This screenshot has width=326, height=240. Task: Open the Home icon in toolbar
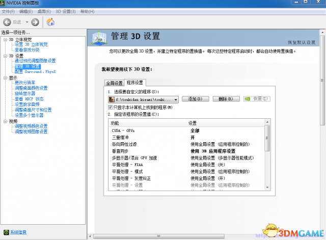(50, 22)
